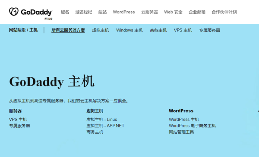Click the 从虚拟主机到高速专属服务器 description text
This screenshot has height=157, width=259.
point(69,101)
